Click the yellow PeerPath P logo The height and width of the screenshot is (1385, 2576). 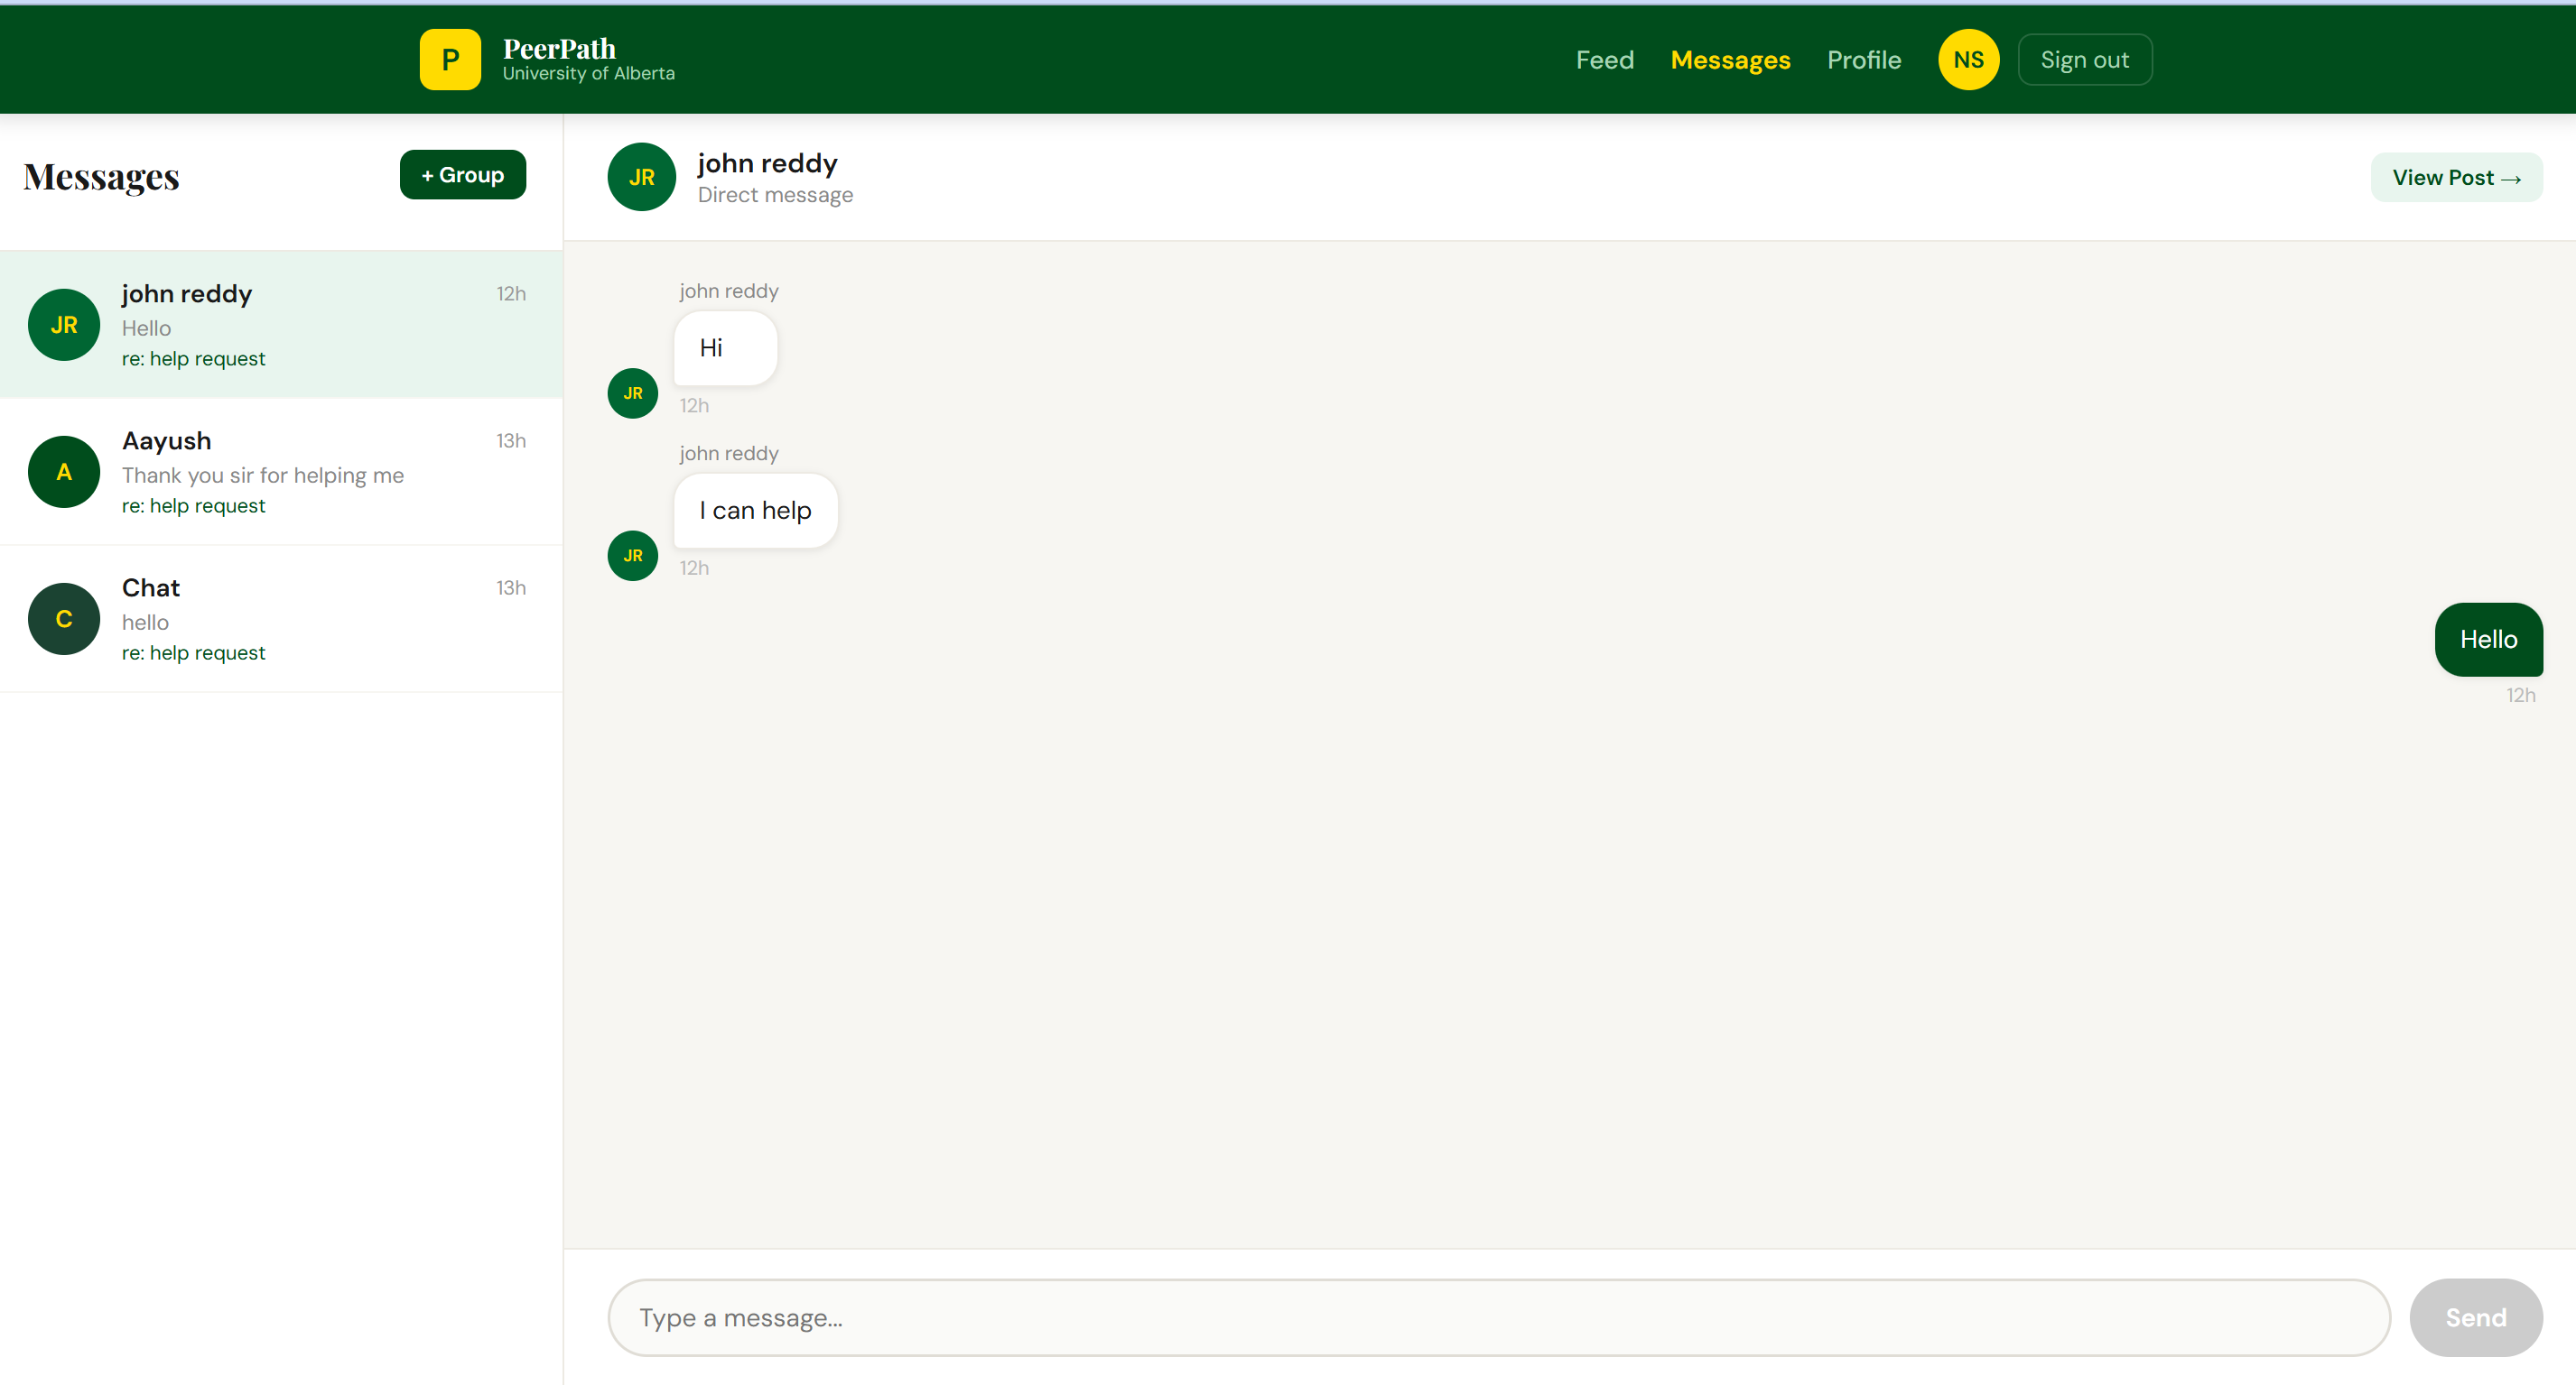pos(450,60)
